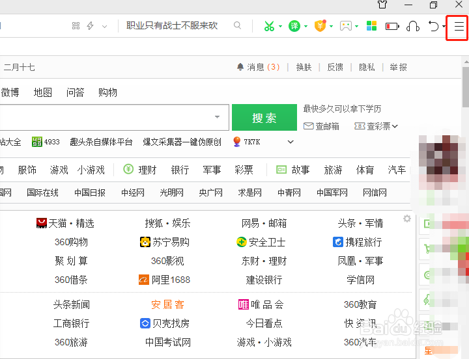
Task: Open the translate dropdown arrow
Action: tap(306, 26)
